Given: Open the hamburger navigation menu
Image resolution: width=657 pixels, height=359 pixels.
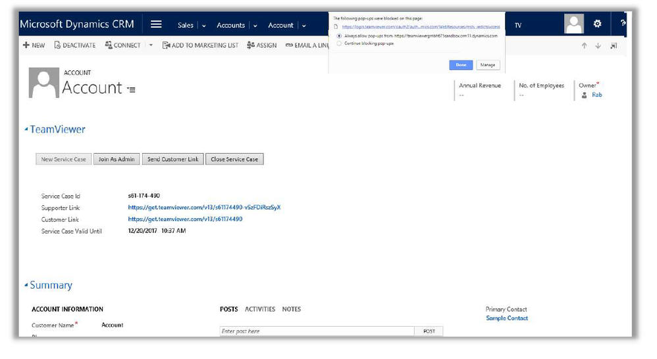Looking at the screenshot, I should pyautogui.click(x=156, y=25).
